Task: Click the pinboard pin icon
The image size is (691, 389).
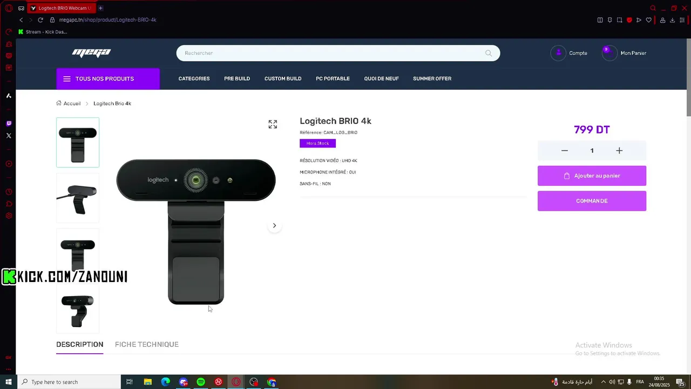Action: (x=610, y=20)
